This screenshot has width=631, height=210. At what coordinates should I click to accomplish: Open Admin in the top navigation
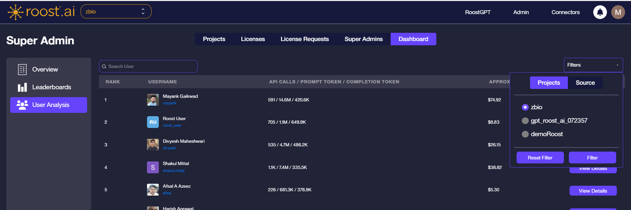point(521,12)
